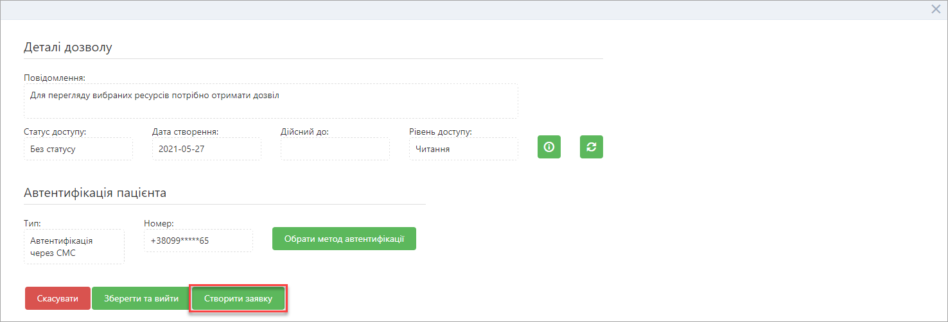Click inside the Повідомлення text area
948x322 pixels.
point(270,101)
